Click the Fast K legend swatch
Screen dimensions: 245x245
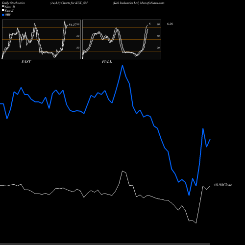pos(3,10)
